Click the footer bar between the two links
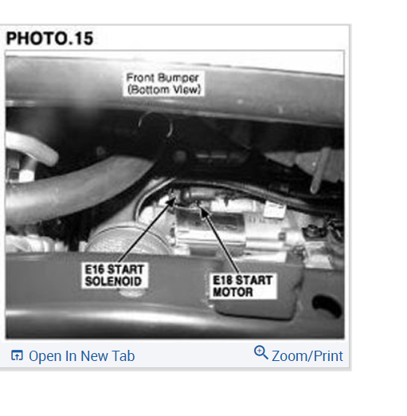 pos(194,355)
